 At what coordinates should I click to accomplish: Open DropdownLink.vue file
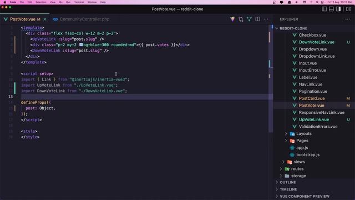(x=317, y=56)
